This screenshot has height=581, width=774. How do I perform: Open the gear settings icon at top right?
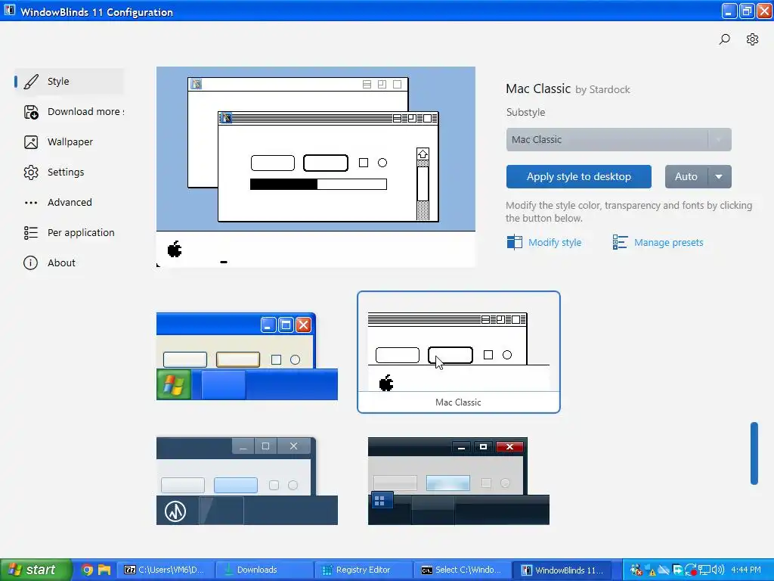pos(752,39)
